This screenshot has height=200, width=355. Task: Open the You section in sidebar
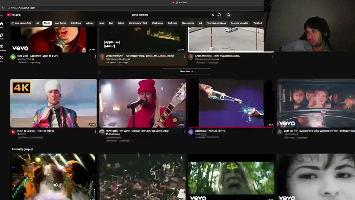point(2,59)
